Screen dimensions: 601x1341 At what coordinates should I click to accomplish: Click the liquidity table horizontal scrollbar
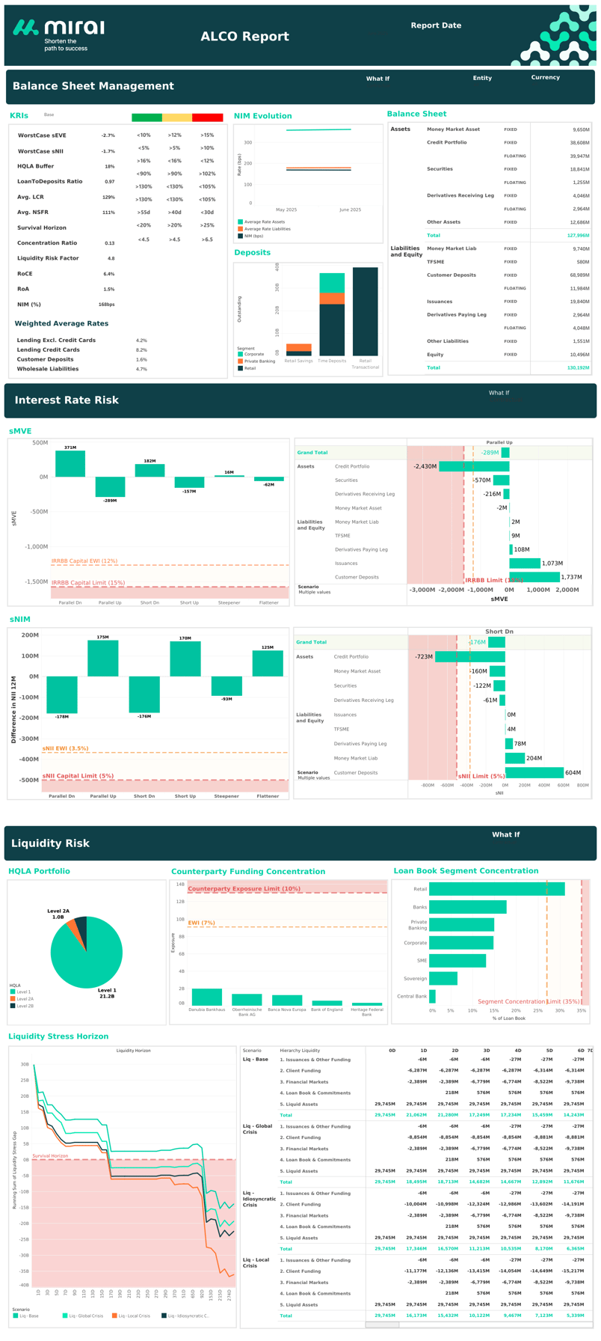click(382, 1325)
